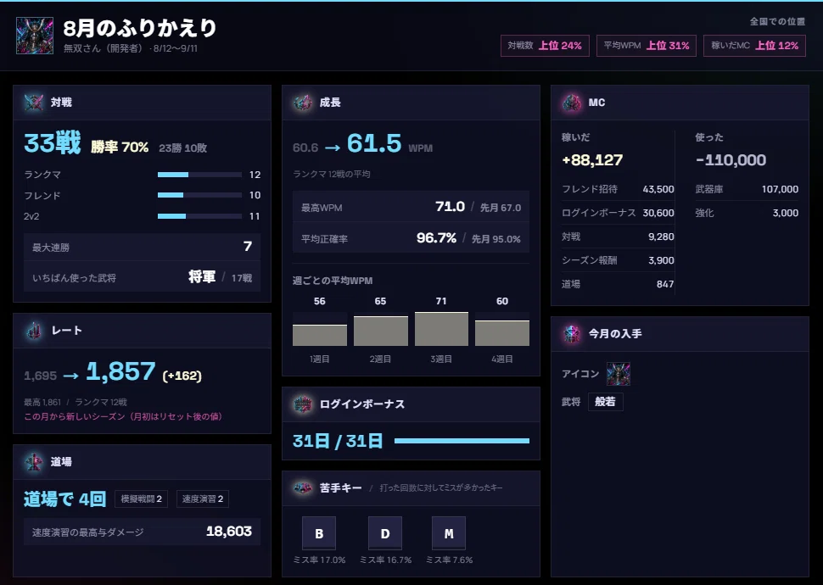This screenshot has height=585, width=823.
Task: Click the (+162) rating change
Action: 182,376
